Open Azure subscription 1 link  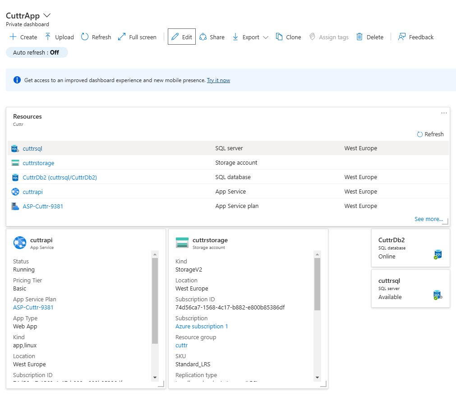(202, 327)
